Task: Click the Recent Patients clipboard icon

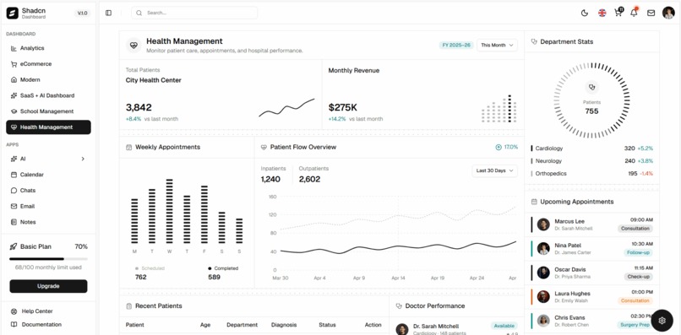Action: click(128, 306)
